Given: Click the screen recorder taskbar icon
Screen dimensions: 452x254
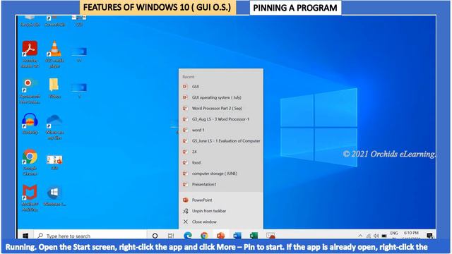Looking at the screenshot, I should pyautogui.click(x=270, y=235).
